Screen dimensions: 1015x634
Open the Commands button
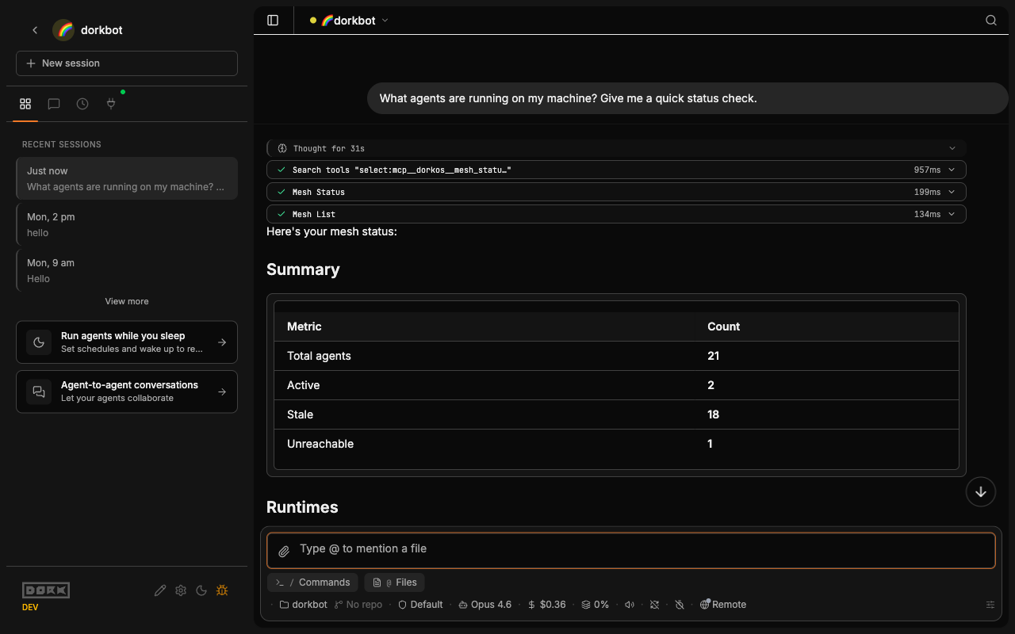(x=312, y=582)
